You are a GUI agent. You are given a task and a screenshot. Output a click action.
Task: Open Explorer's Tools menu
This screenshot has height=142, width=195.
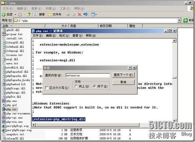65,9
